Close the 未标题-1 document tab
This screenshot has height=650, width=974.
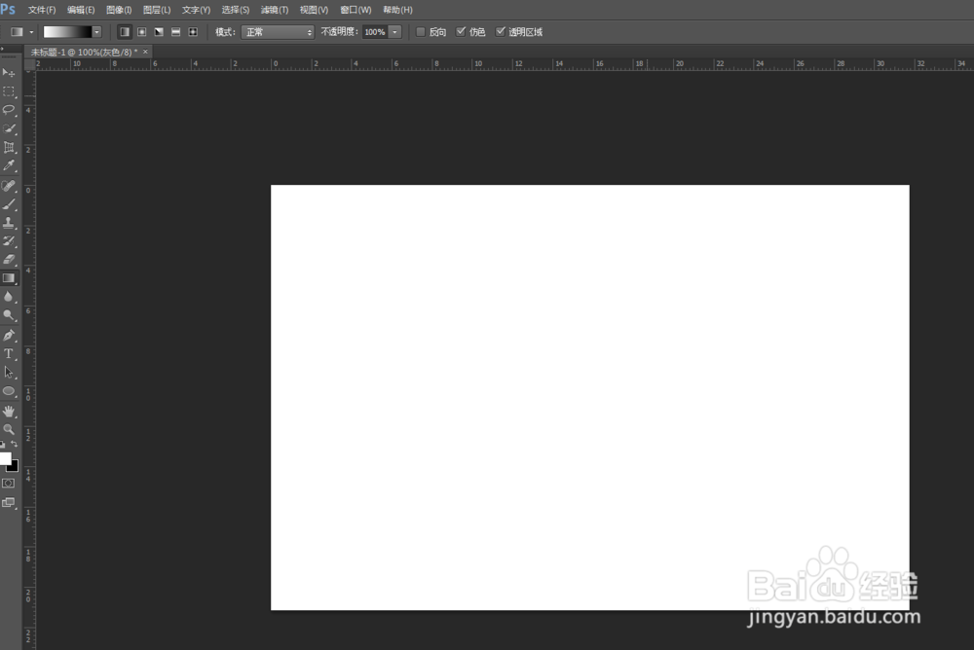pos(145,52)
